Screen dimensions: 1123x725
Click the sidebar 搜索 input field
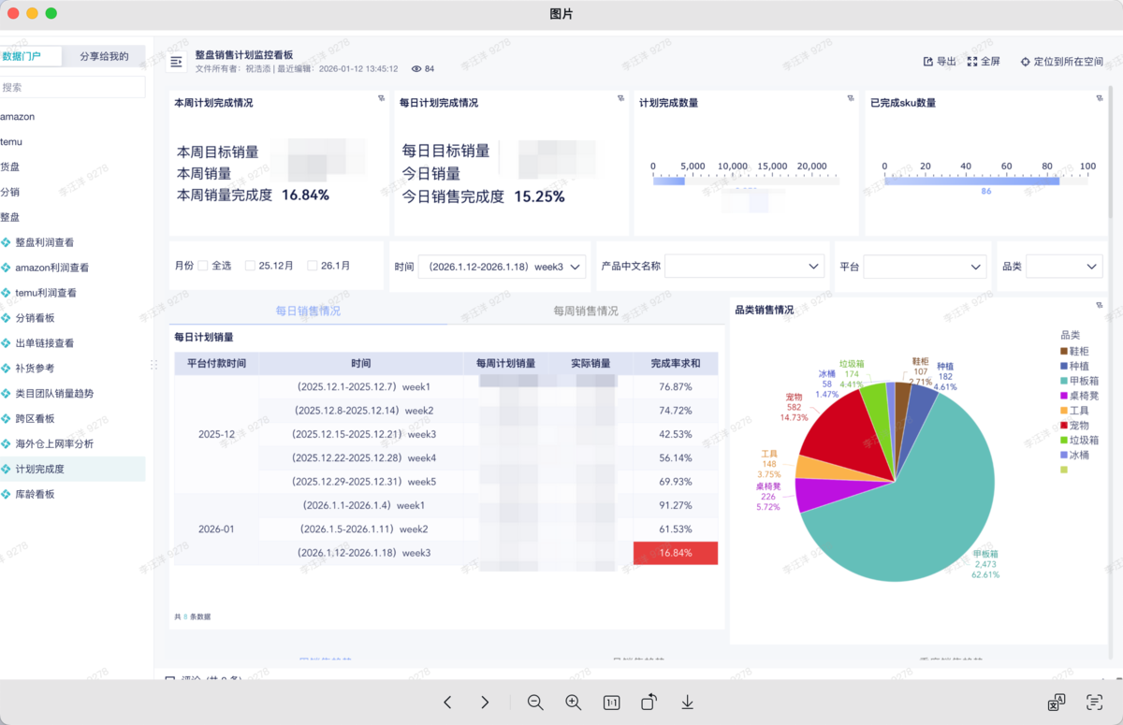coord(72,87)
